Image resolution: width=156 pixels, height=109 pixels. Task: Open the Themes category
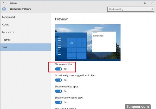[6, 40]
